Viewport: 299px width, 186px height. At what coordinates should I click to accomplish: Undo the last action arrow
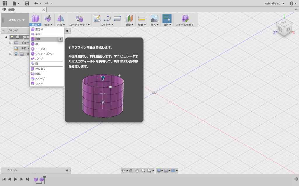[36, 3]
